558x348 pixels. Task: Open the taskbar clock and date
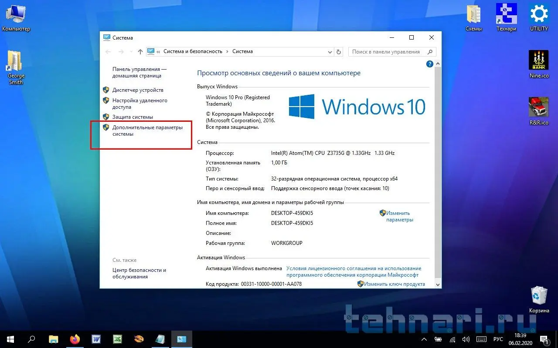coord(520,339)
